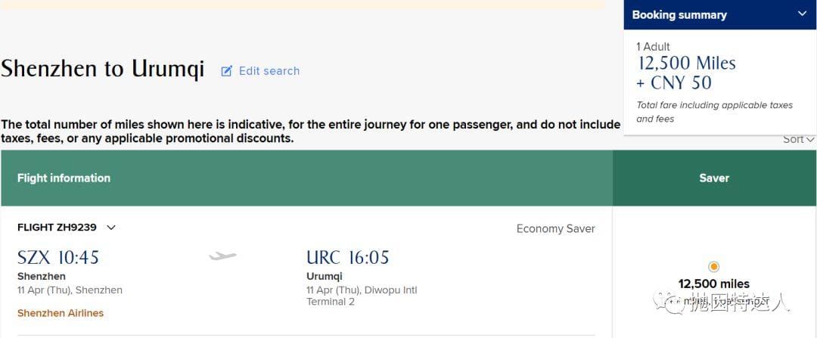
Task: Click the pencil edit icon beside Edit search
Action: click(x=227, y=71)
